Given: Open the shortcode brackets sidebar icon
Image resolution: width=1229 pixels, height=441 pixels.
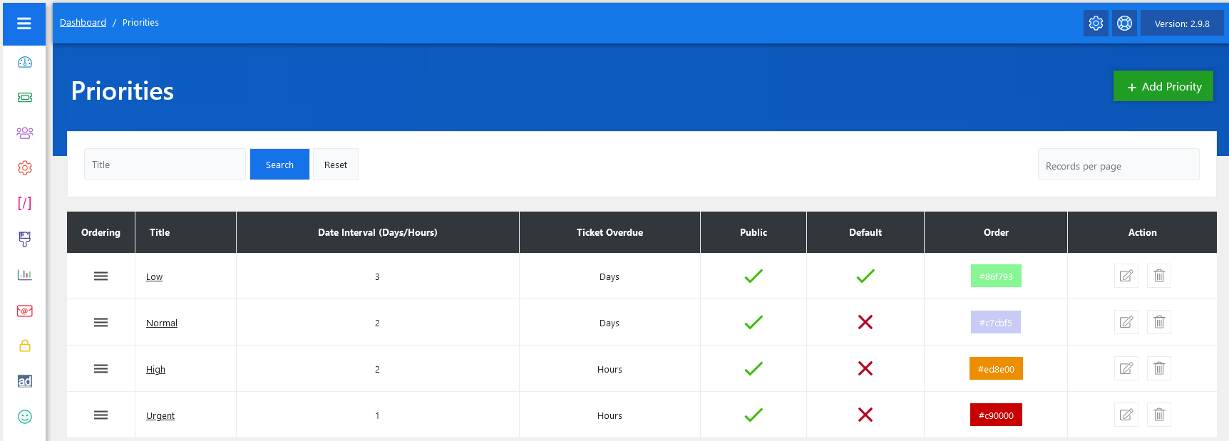Looking at the screenshot, I should tap(25, 204).
